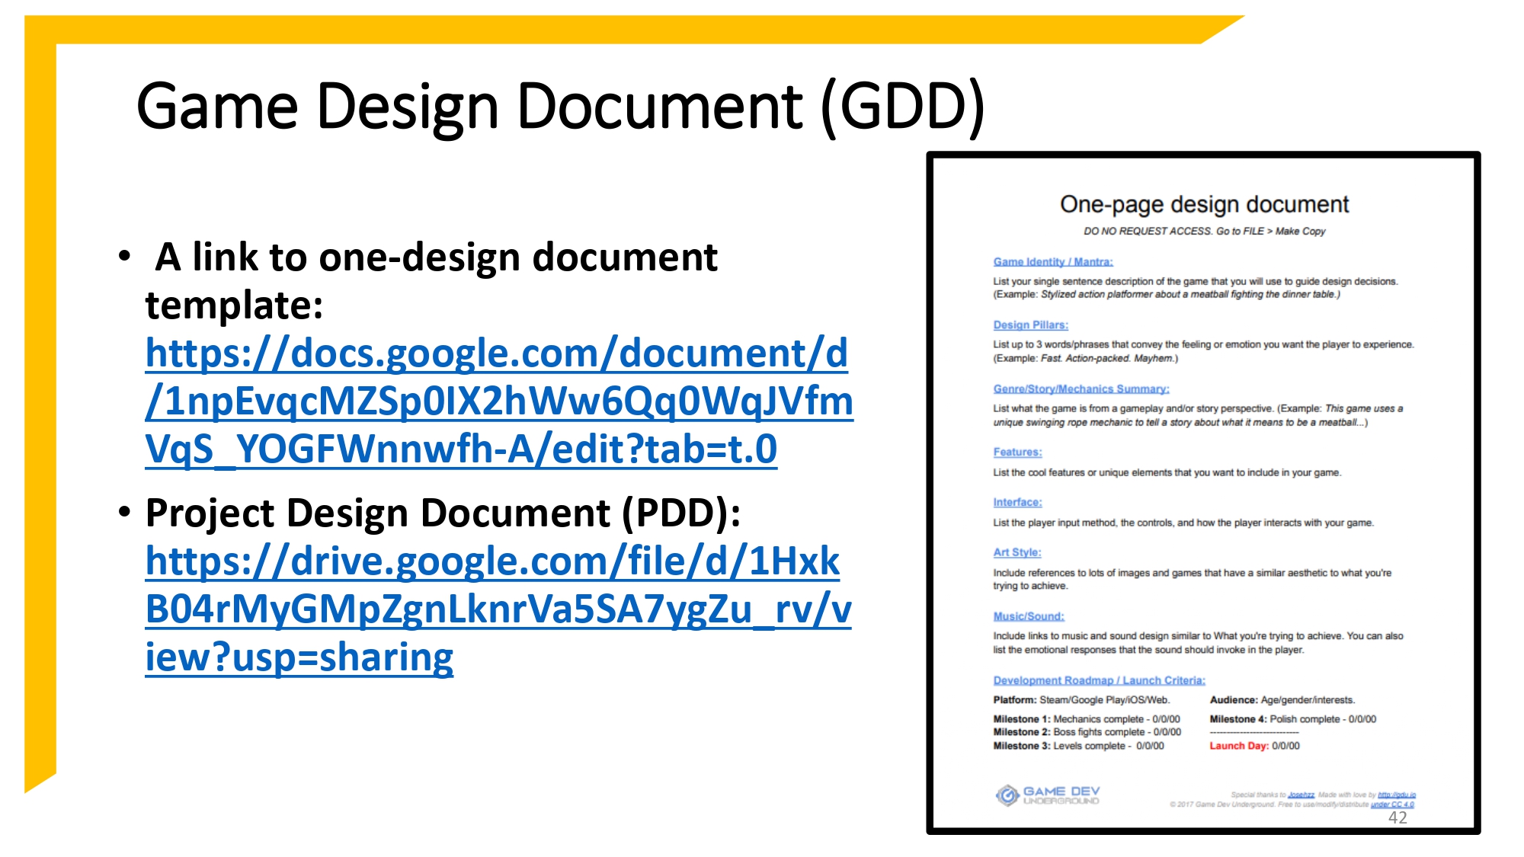This screenshot has width=1524, height=857.
Task: Click the Game Dev Underground logo
Action: [x=1048, y=796]
